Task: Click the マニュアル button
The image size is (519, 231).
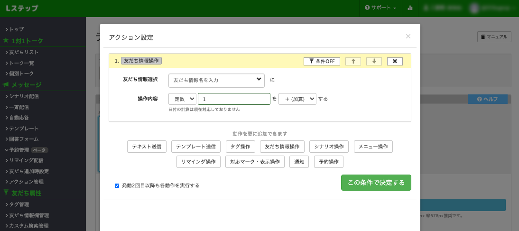Action: coord(494,37)
